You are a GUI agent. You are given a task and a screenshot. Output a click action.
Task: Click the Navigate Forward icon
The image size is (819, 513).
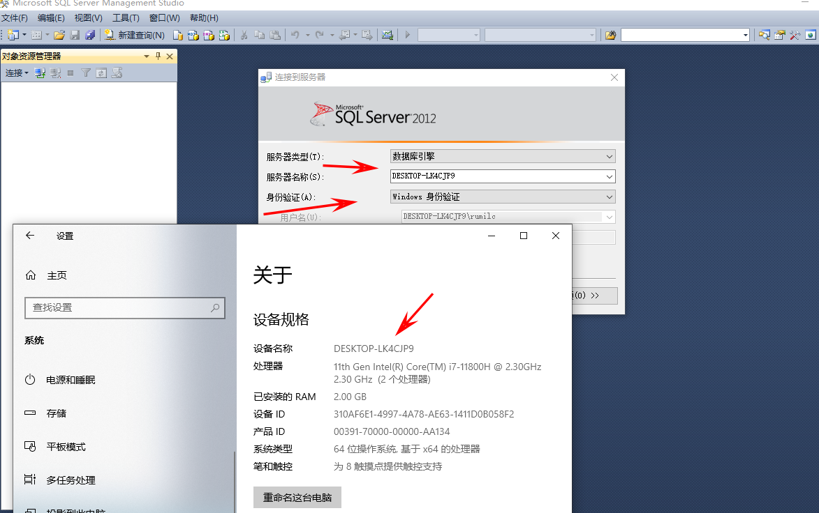pyautogui.click(x=367, y=35)
